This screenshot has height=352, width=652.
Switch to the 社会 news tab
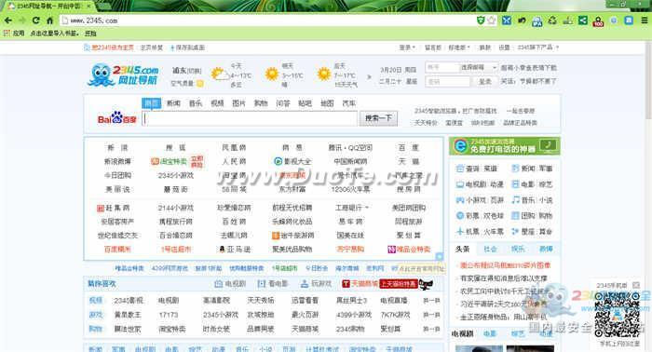(x=490, y=249)
